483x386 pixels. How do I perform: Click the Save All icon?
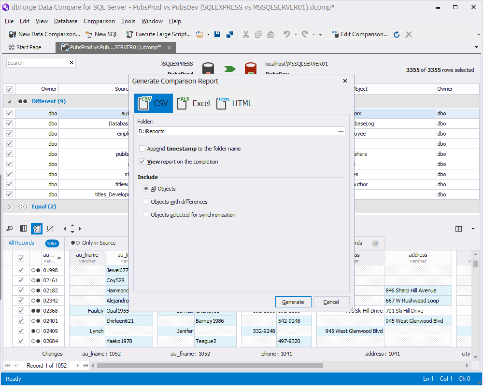tap(230, 34)
